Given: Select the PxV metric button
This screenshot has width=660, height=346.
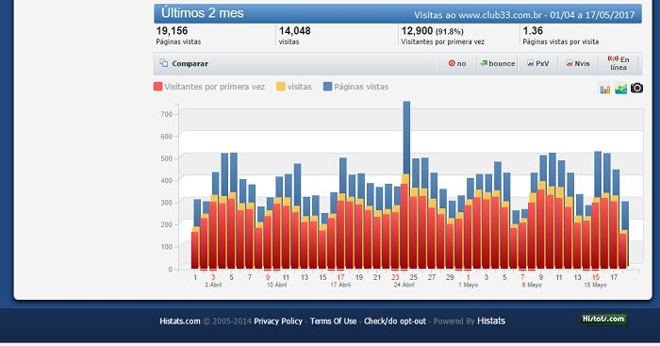Looking at the screenshot, I should 538,63.
